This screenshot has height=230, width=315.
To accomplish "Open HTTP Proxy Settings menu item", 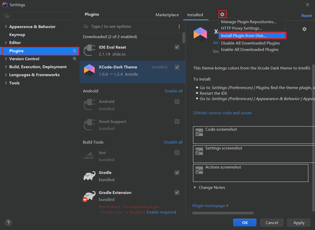I will [252, 28].
